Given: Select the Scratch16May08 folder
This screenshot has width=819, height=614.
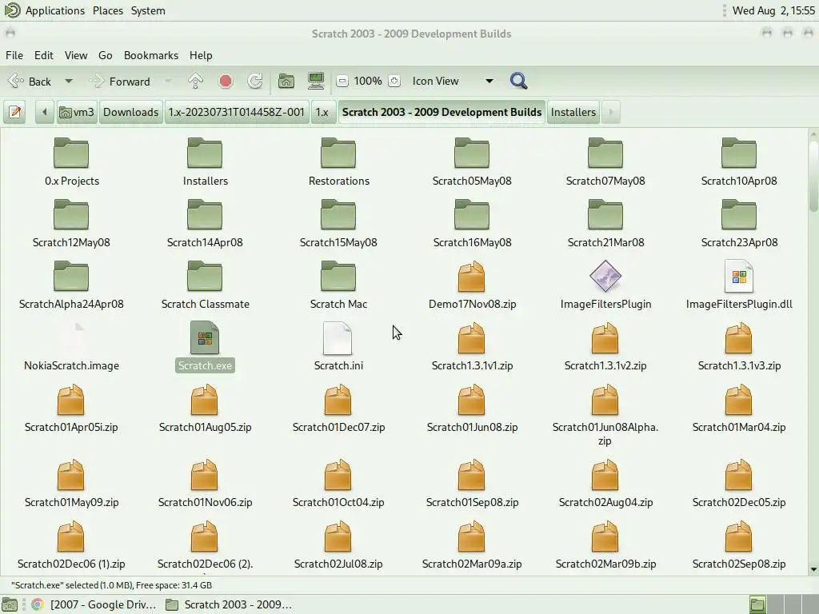Looking at the screenshot, I should (x=472, y=224).
